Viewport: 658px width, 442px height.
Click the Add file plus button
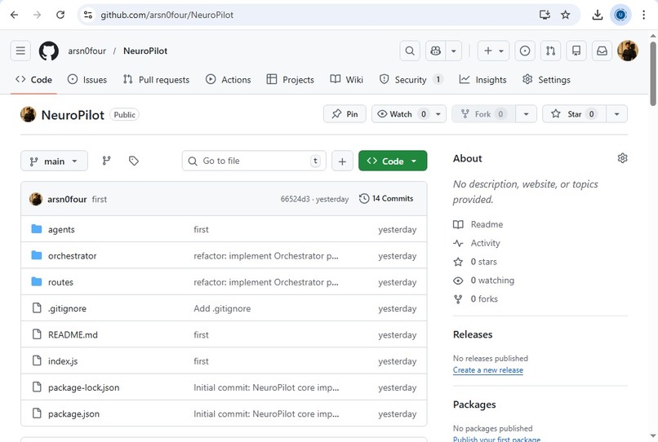[342, 161]
